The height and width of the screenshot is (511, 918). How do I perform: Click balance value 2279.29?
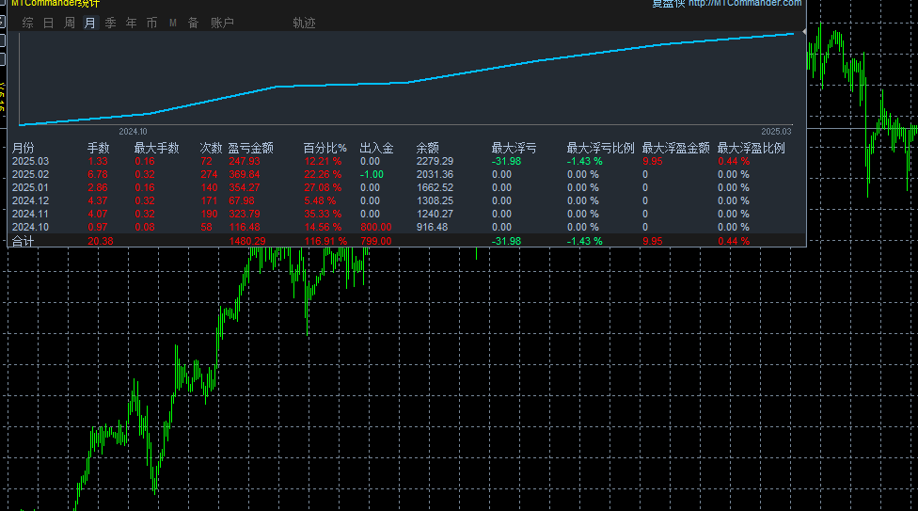click(435, 161)
